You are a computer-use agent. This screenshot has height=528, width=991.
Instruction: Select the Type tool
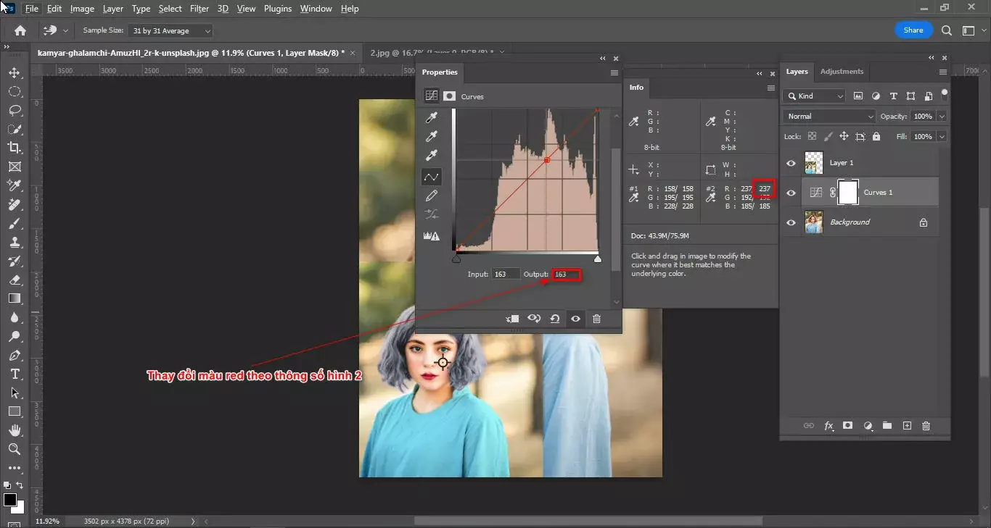tap(16, 374)
